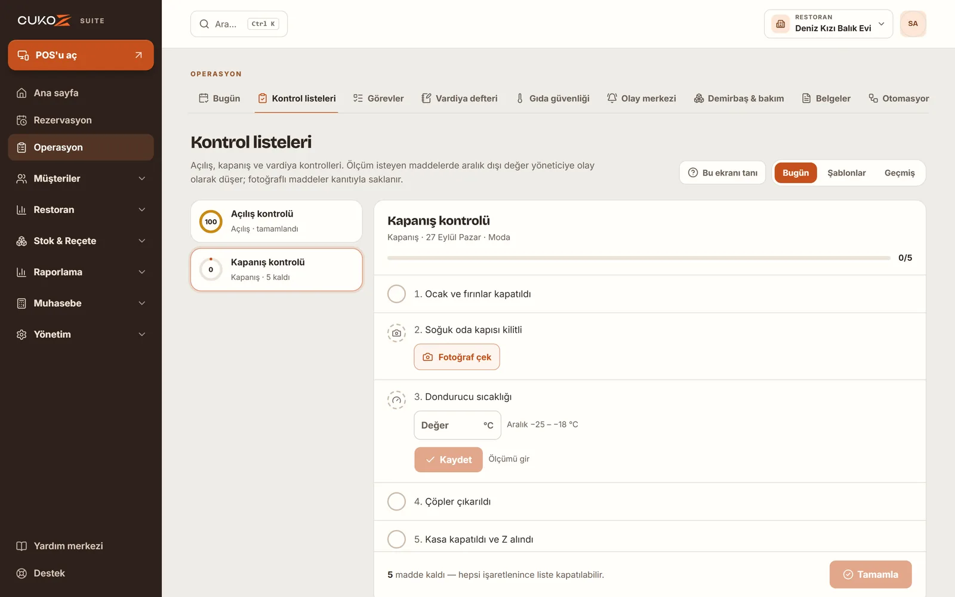Open the Deniz Kızı Balık Evi restaurant dropdown

[828, 24]
